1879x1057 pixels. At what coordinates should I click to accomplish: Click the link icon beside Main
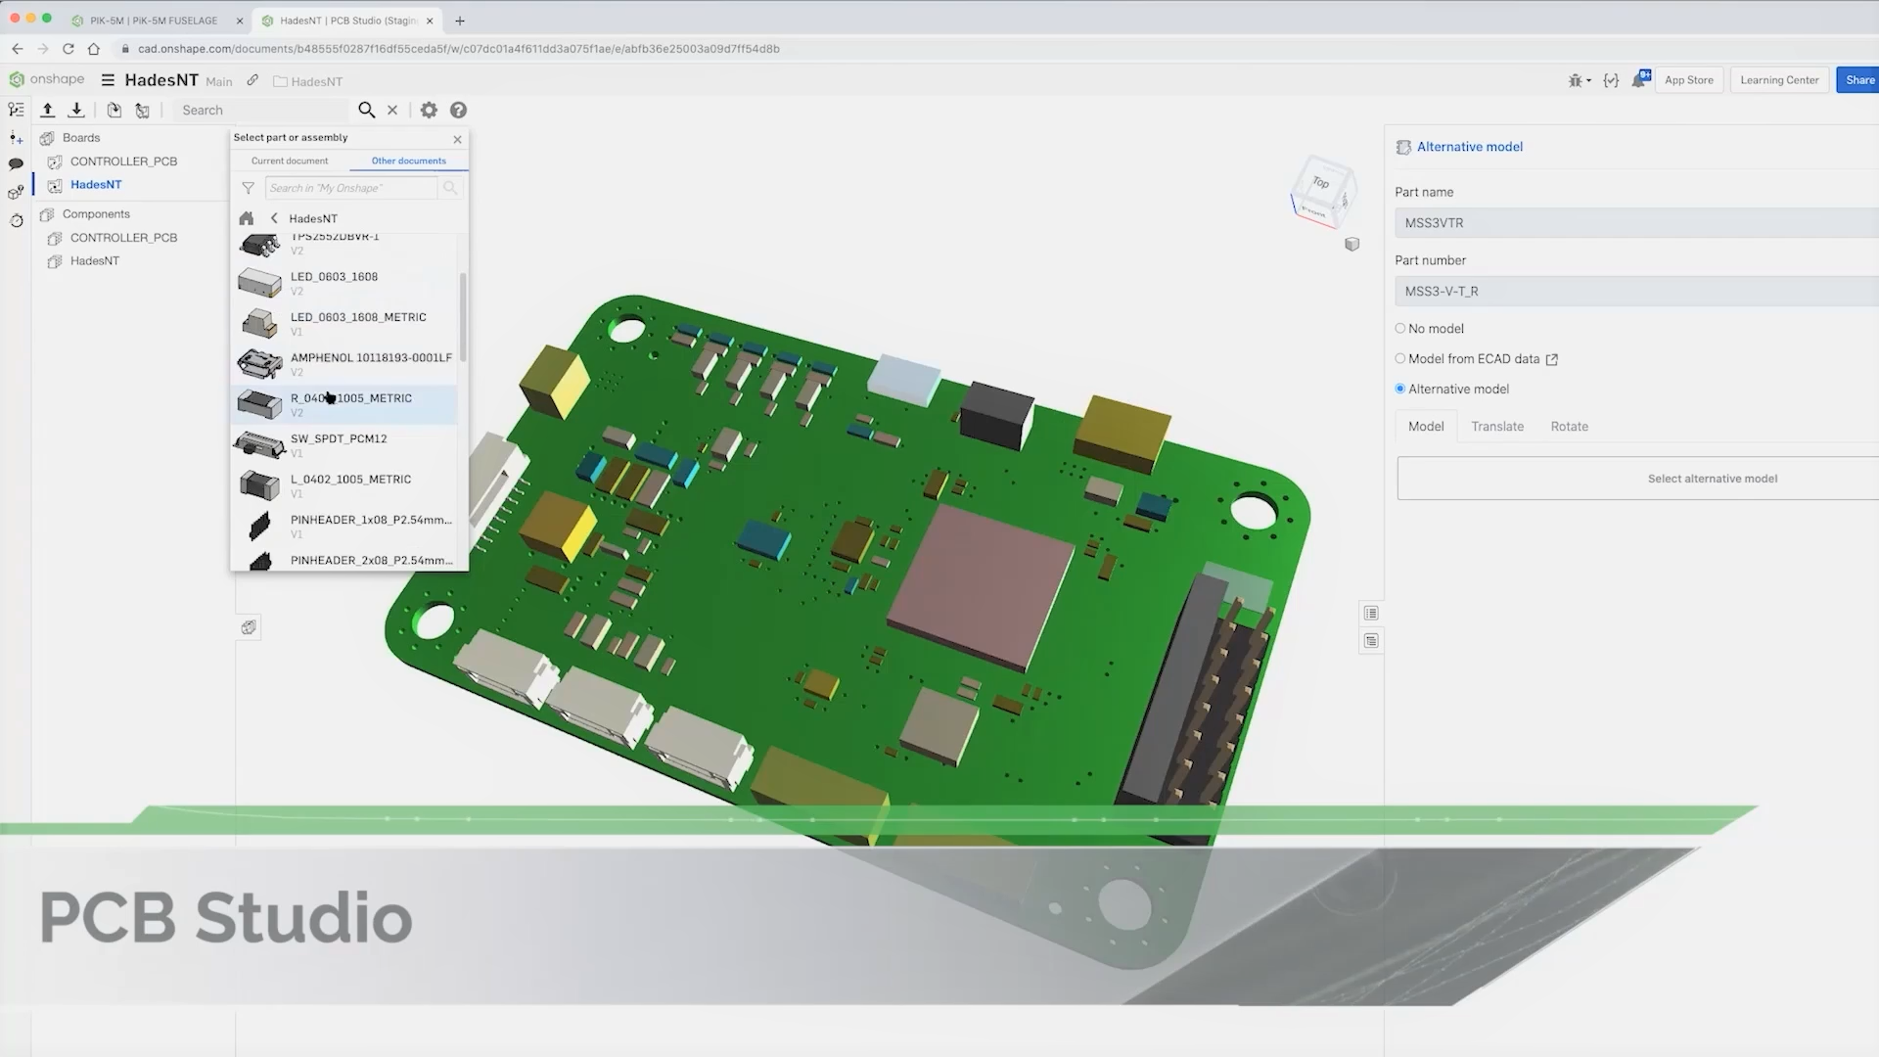(x=252, y=80)
